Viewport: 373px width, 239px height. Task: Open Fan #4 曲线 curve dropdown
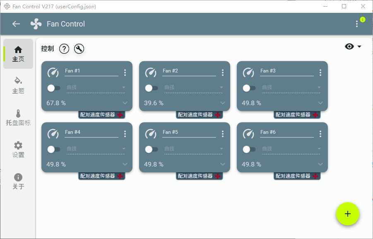point(96,149)
